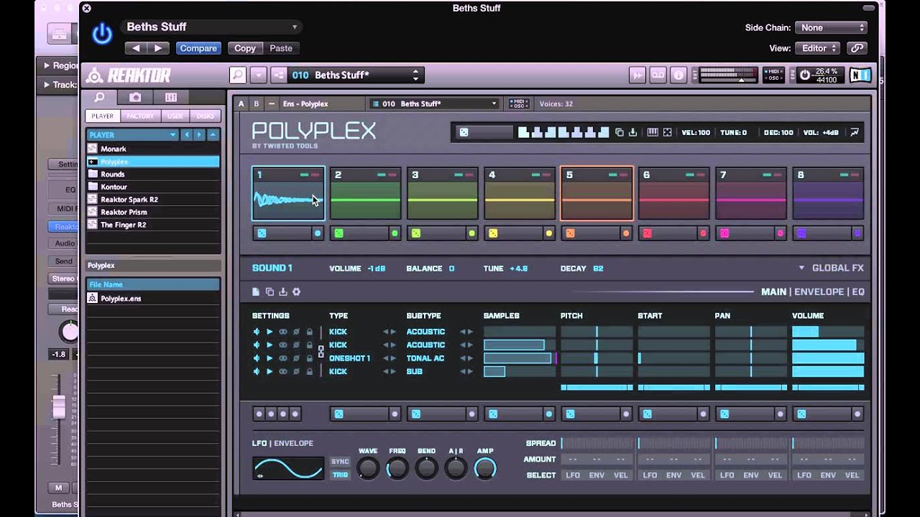Select the PLAYER browser tab
This screenshot has width=920, height=517.
pyautogui.click(x=102, y=116)
